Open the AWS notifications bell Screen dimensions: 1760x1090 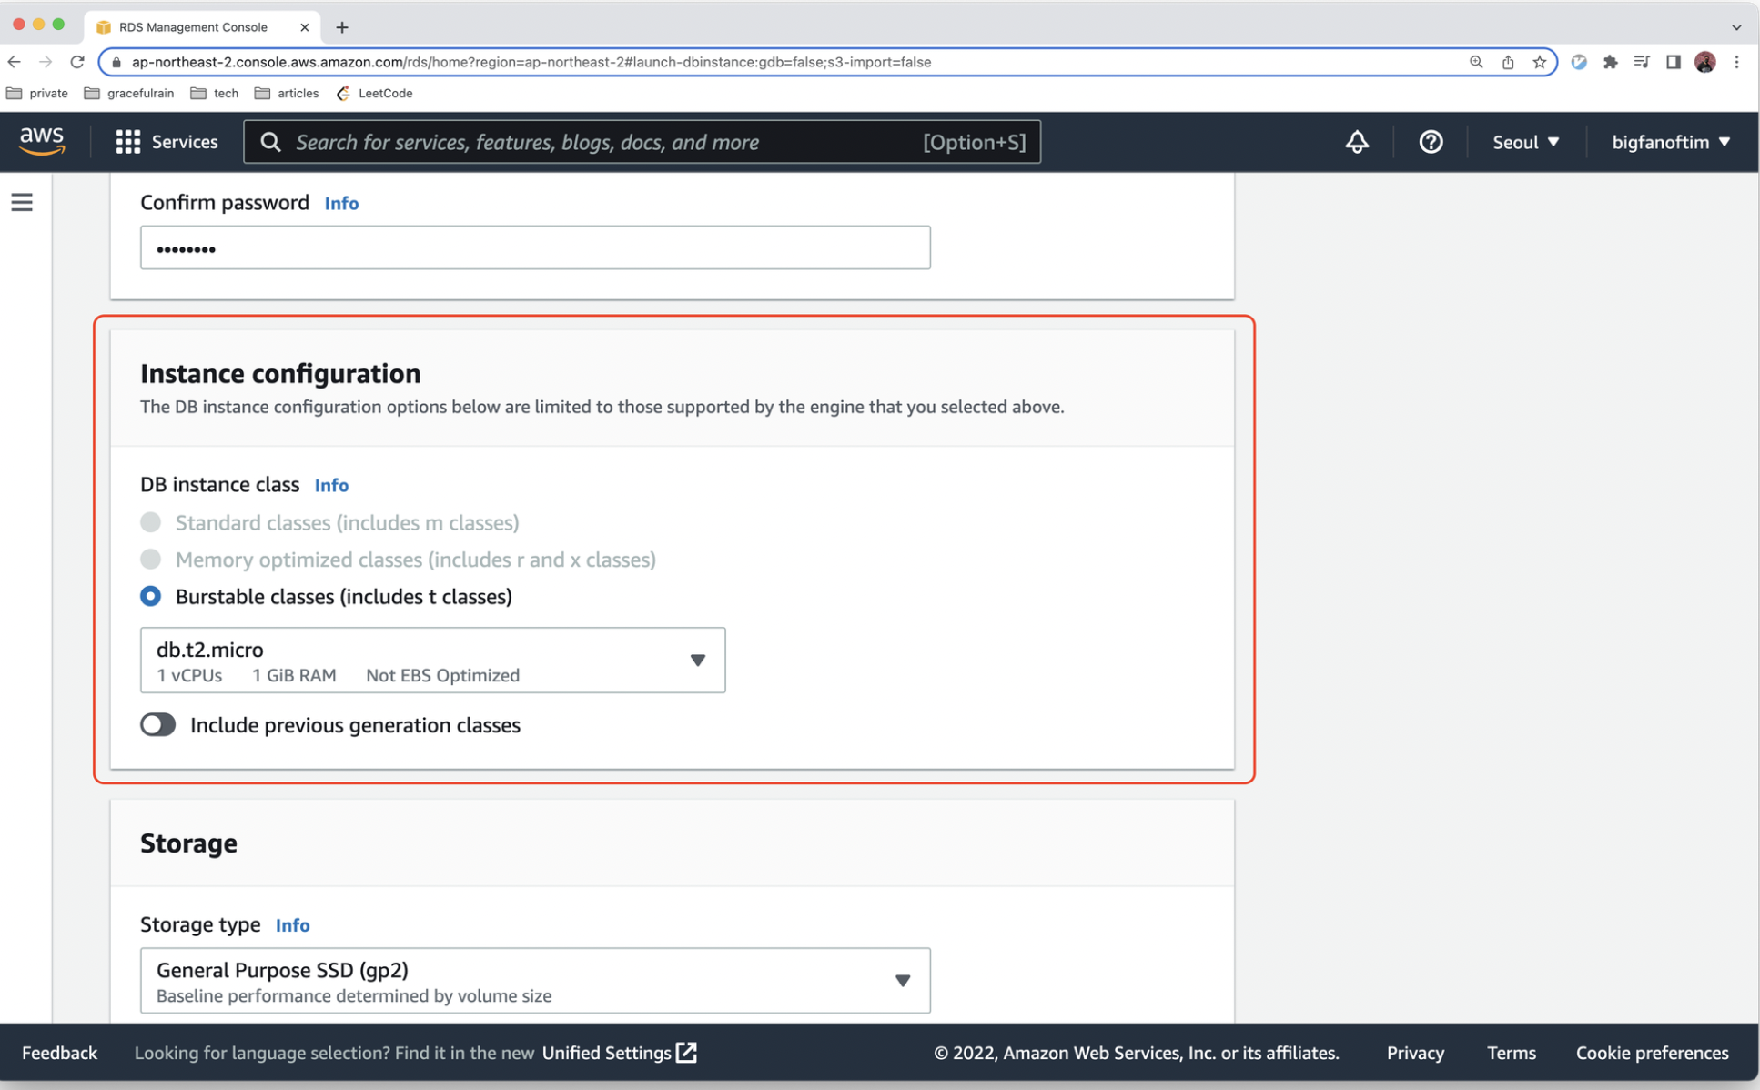pos(1356,142)
